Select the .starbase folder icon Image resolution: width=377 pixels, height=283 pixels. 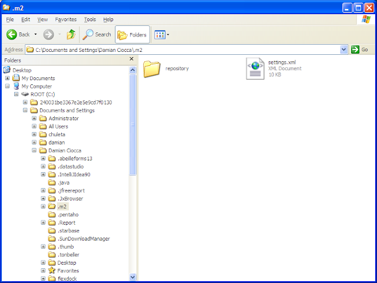(x=52, y=231)
